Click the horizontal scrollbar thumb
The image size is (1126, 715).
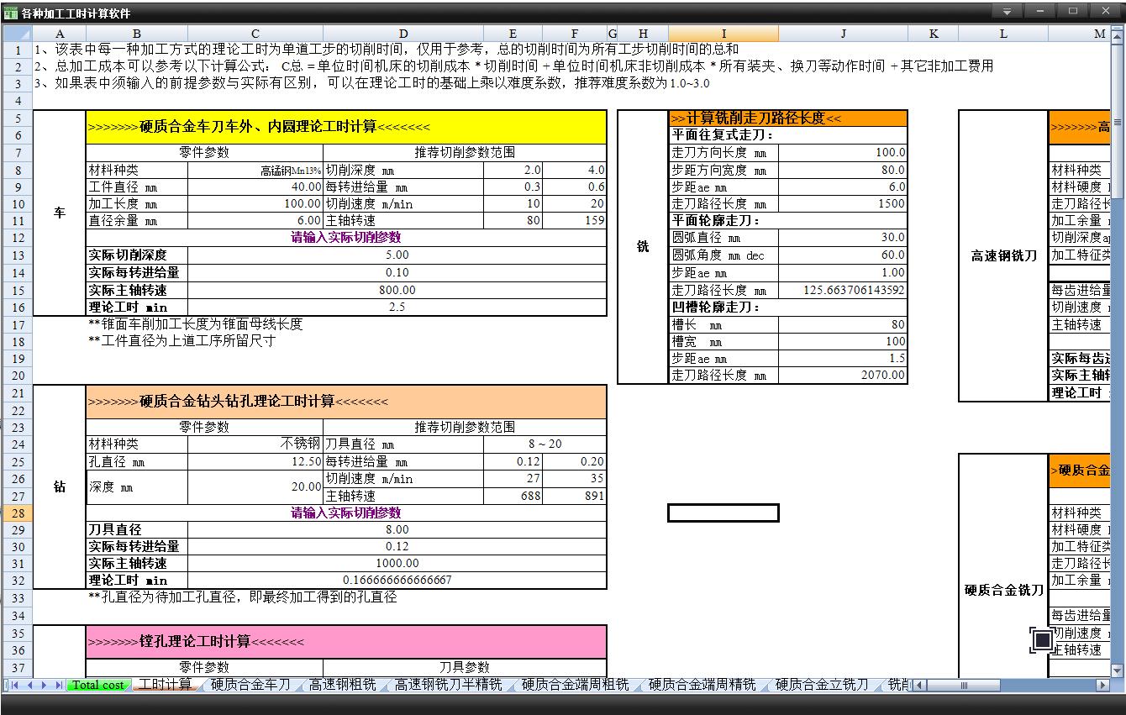[x=965, y=685]
